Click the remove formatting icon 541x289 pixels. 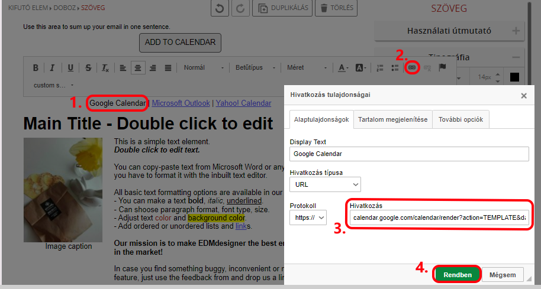point(105,68)
